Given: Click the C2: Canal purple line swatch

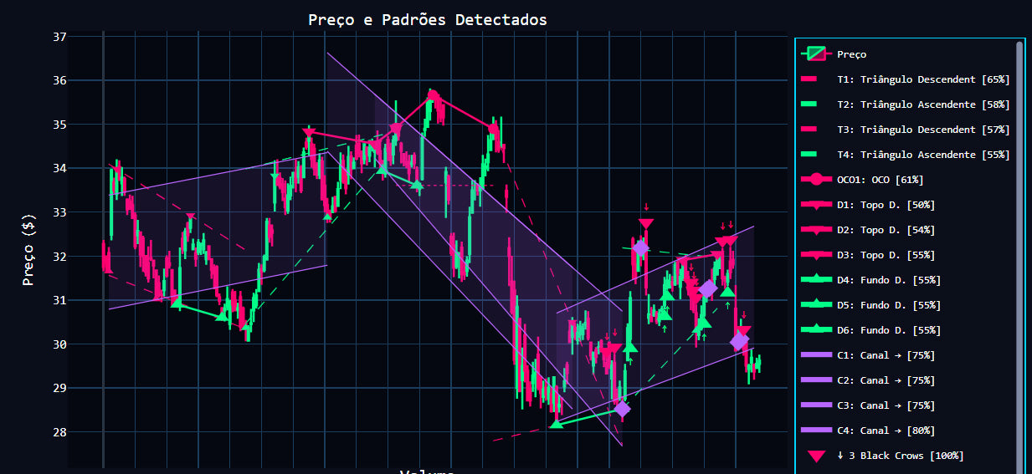Looking at the screenshot, I should [x=814, y=380].
